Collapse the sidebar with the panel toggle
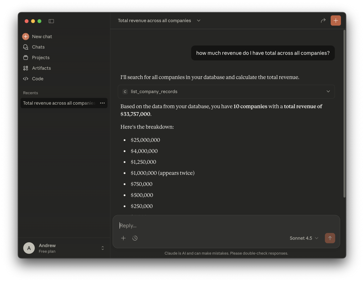Screen dimensions: 364x282 point(51,21)
